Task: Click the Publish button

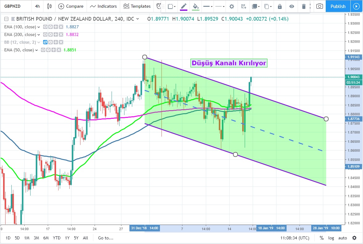Action: [338, 6]
